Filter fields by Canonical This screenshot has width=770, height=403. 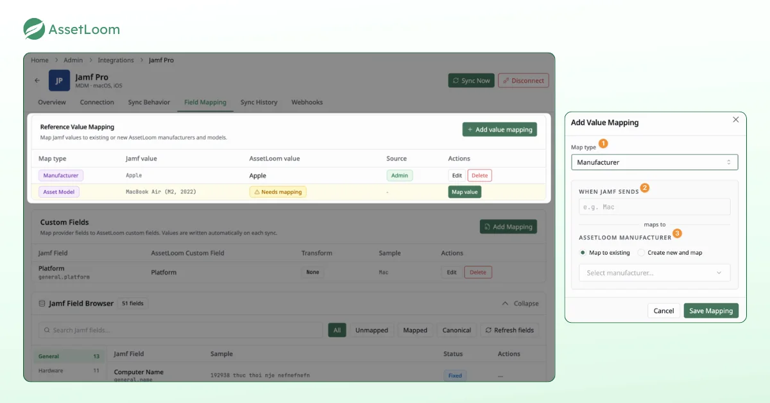[x=457, y=330]
